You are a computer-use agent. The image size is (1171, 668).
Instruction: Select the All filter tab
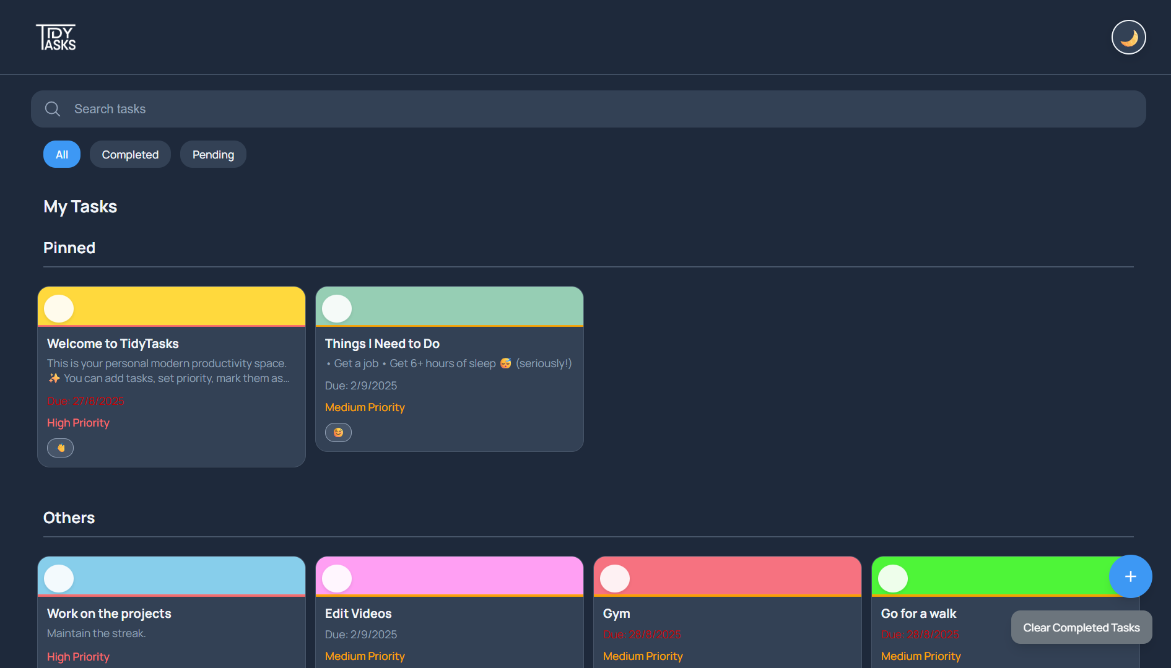(x=62, y=154)
